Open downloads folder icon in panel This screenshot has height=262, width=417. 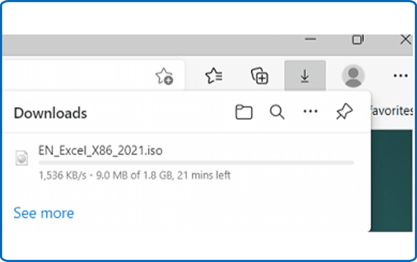(x=244, y=113)
